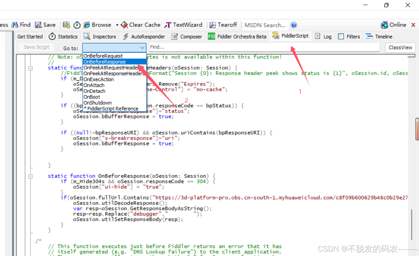
Task: Choose OnBoot from Go to list
Action: (115, 97)
